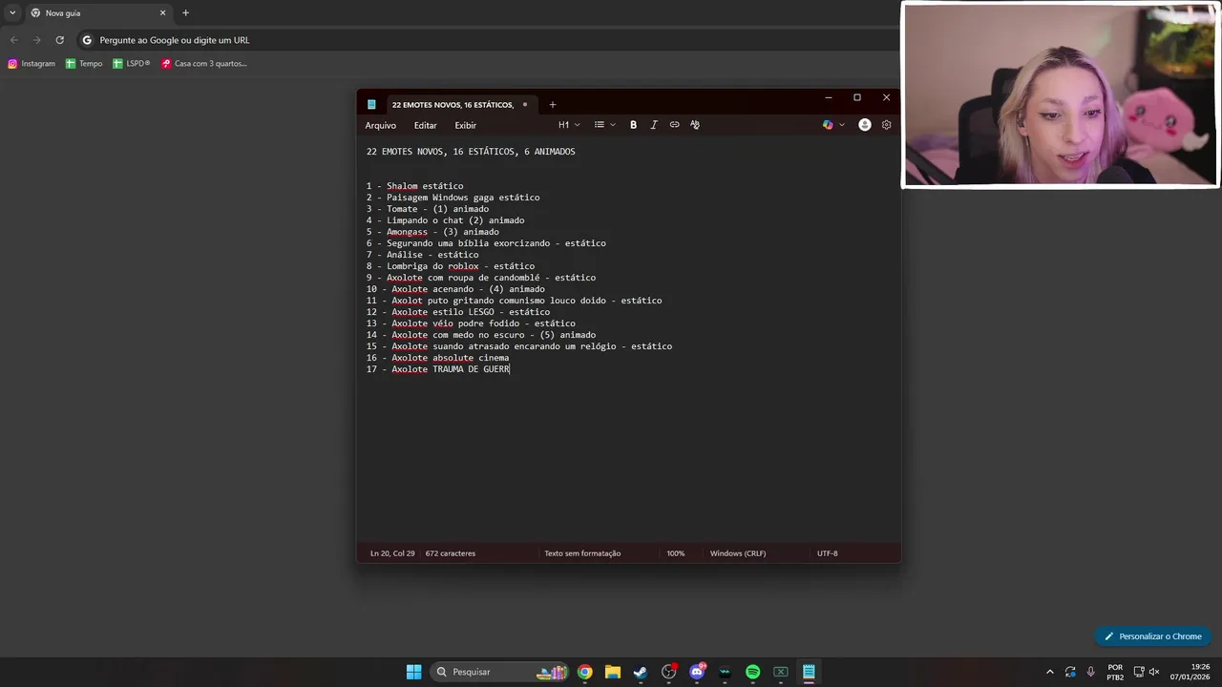Click line '12 - Axolote estilo LESGO - estático'
1222x687 pixels.
pyautogui.click(x=458, y=312)
